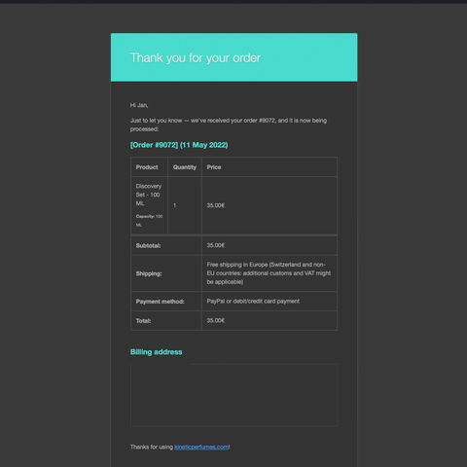The image size is (467, 467).
Task: Click the Product column header
Action: click(x=147, y=167)
